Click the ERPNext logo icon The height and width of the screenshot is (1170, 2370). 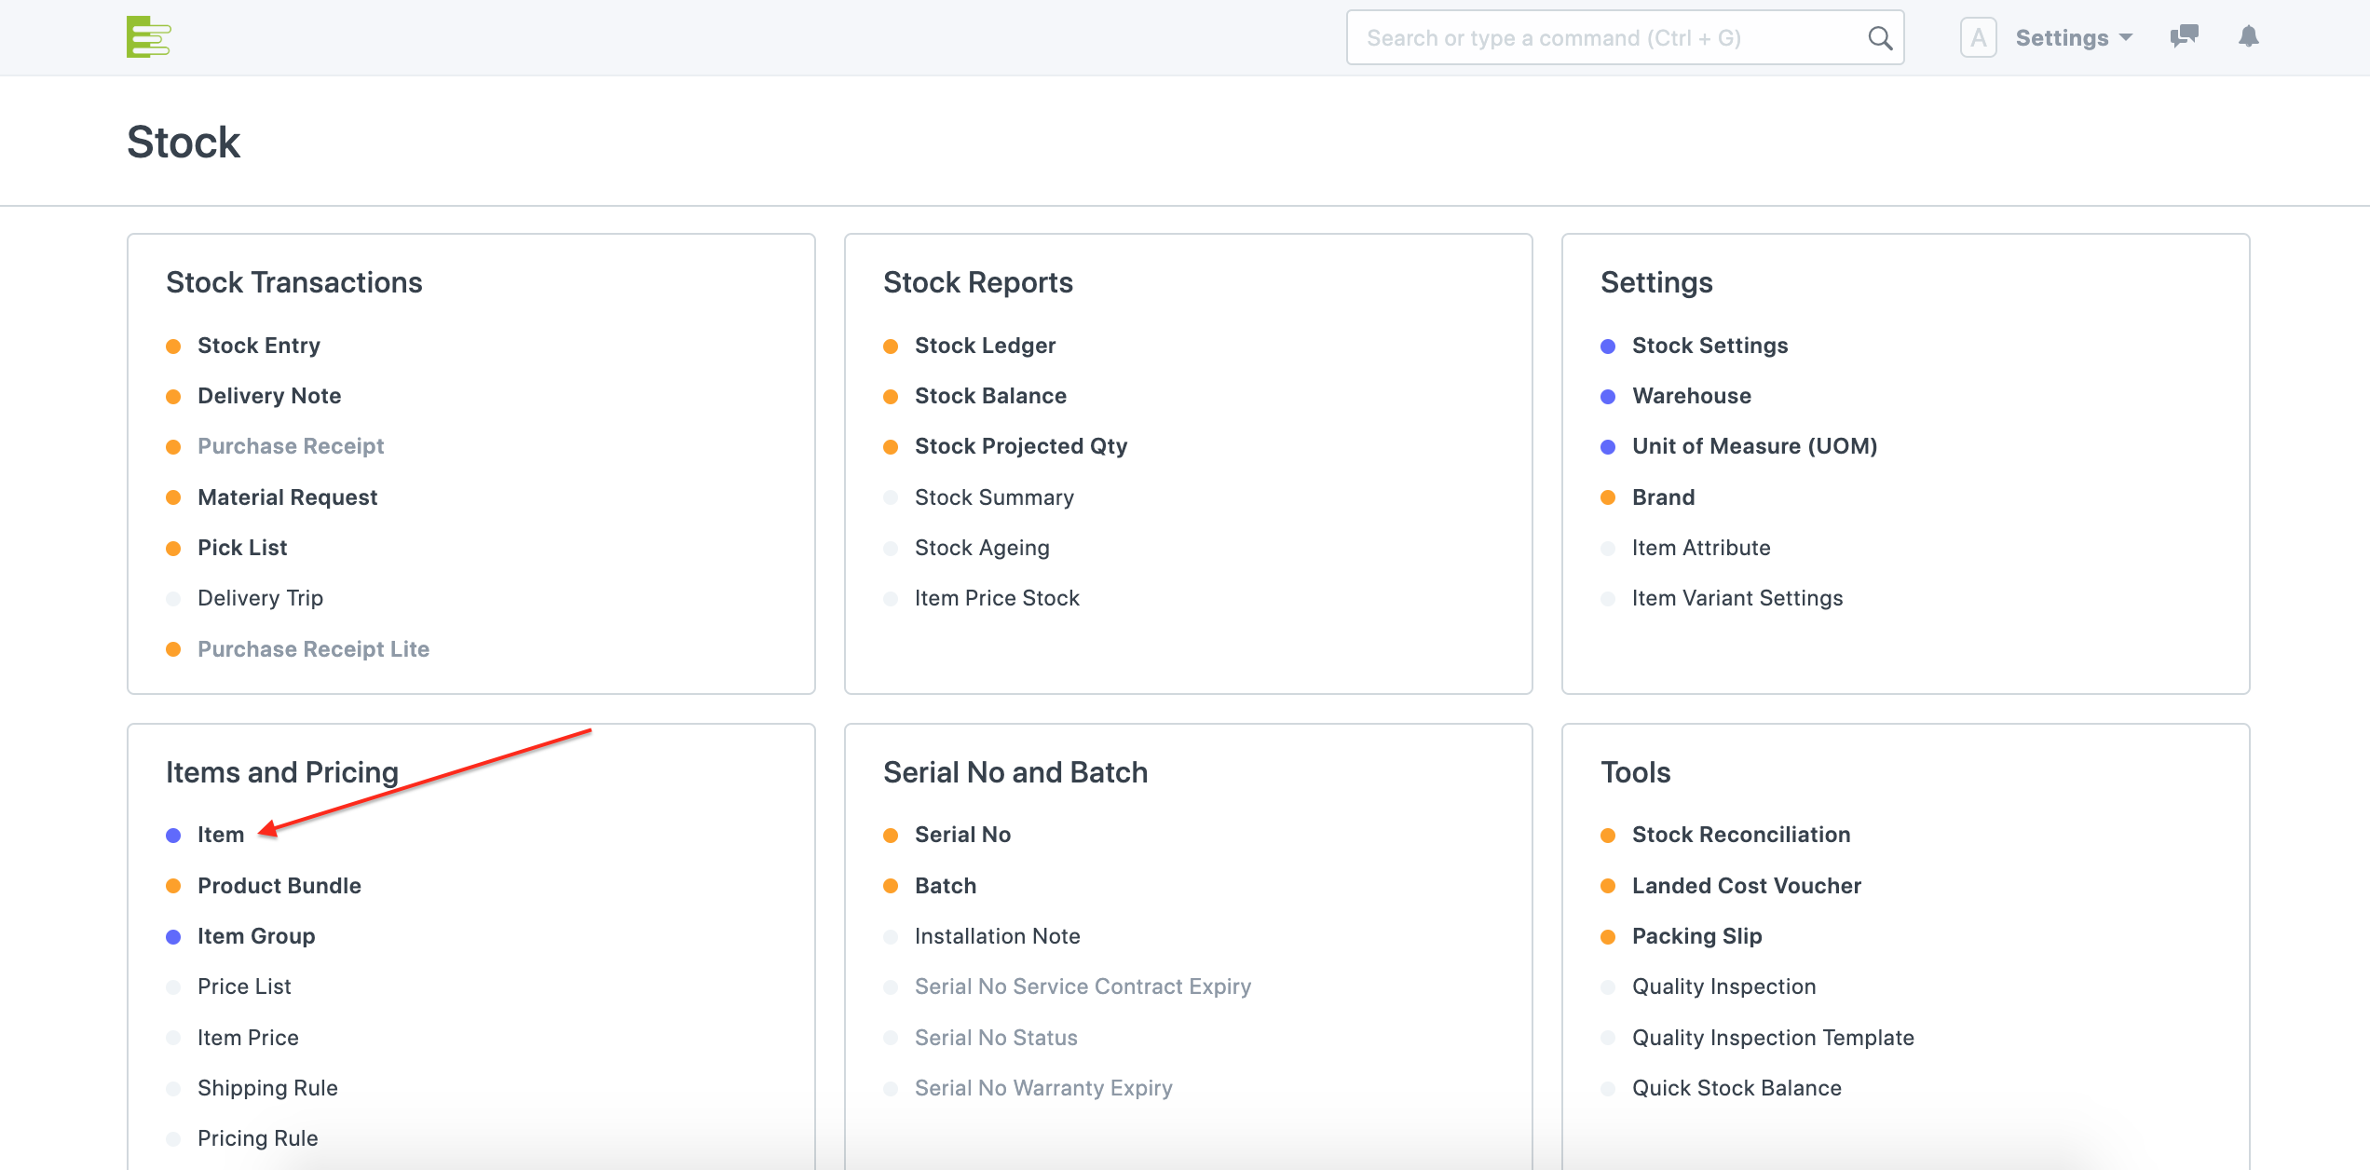pos(149,37)
